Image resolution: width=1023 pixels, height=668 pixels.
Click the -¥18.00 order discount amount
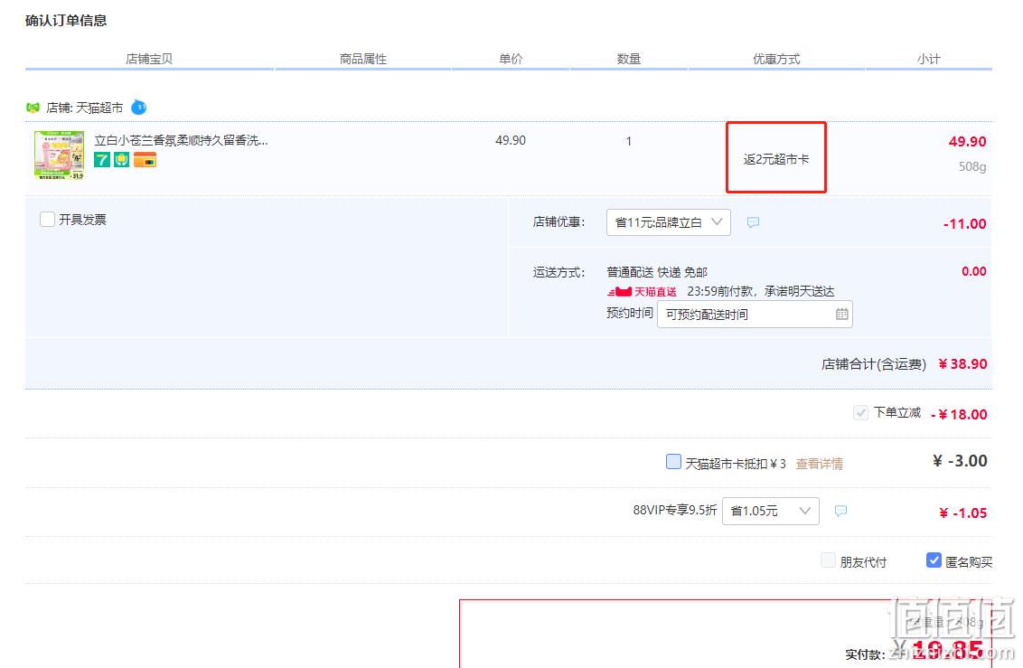959,414
